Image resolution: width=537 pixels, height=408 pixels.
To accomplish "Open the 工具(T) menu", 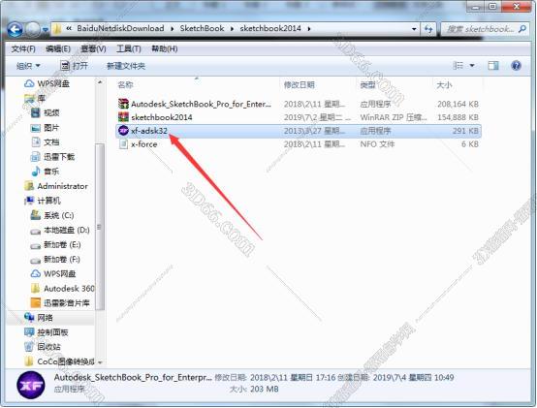I will [128, 49].
